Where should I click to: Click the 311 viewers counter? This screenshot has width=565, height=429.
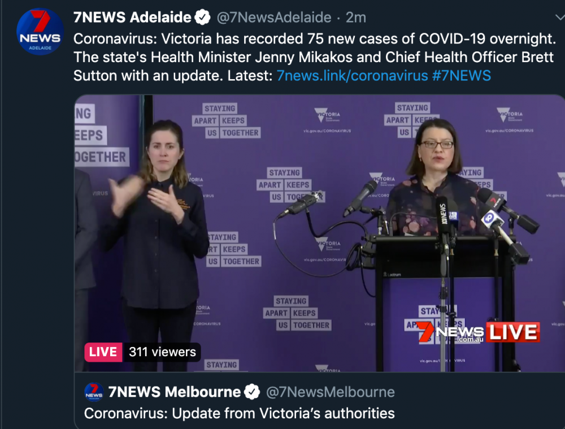click(x=162, y=352)
